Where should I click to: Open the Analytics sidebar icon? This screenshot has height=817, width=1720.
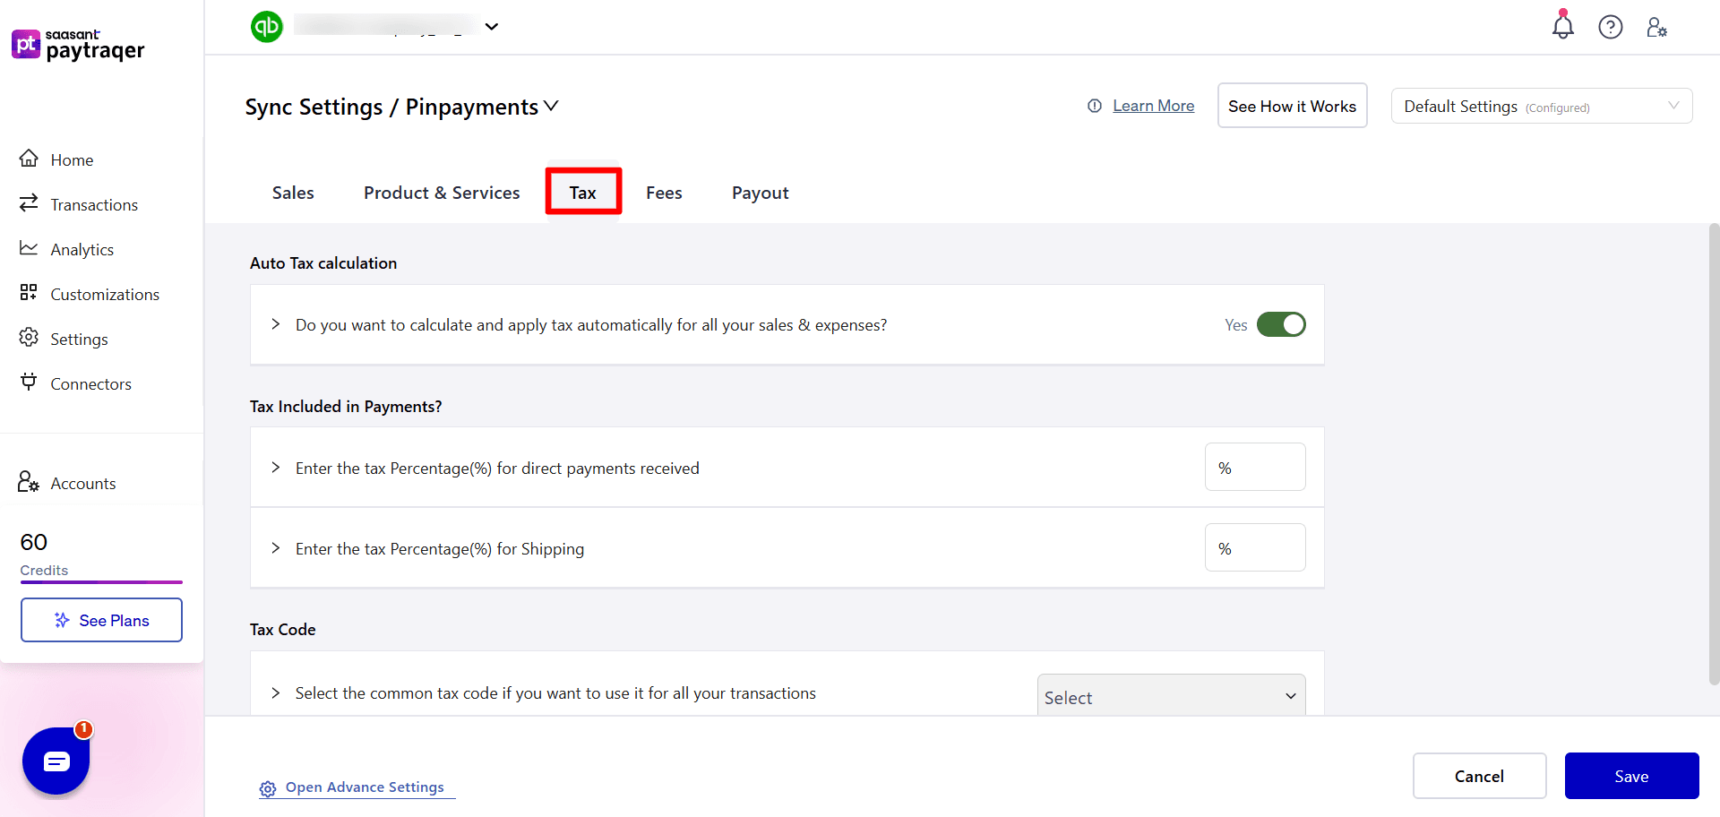coord(30,248)
